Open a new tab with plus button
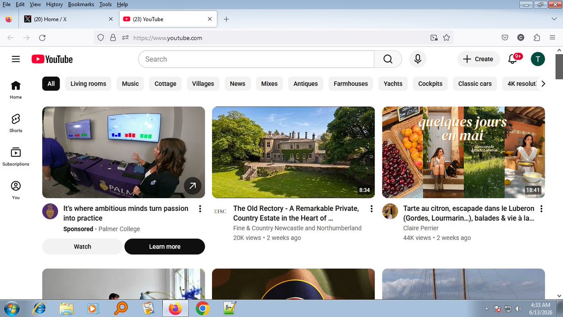This screenshot has height=317, width=563. [226, 19]
